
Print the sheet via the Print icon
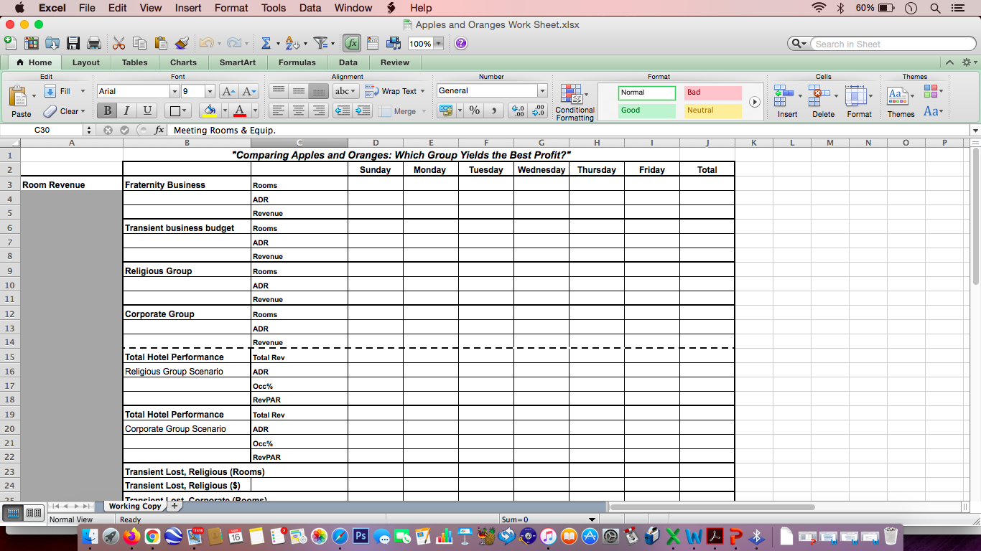[x=93, y=43]
